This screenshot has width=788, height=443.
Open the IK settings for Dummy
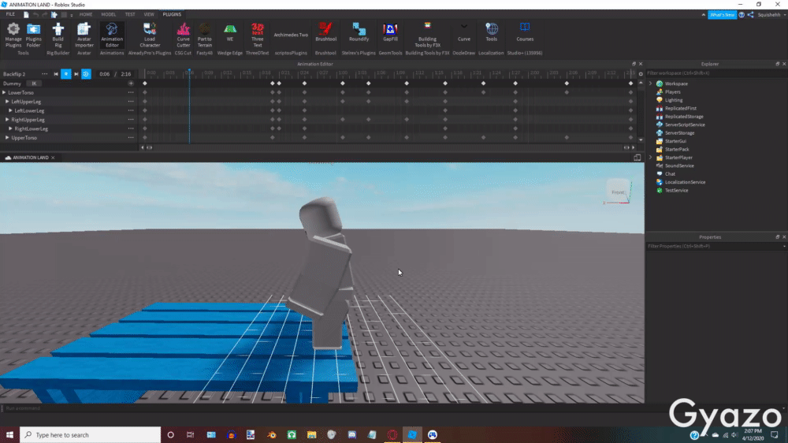34,84
